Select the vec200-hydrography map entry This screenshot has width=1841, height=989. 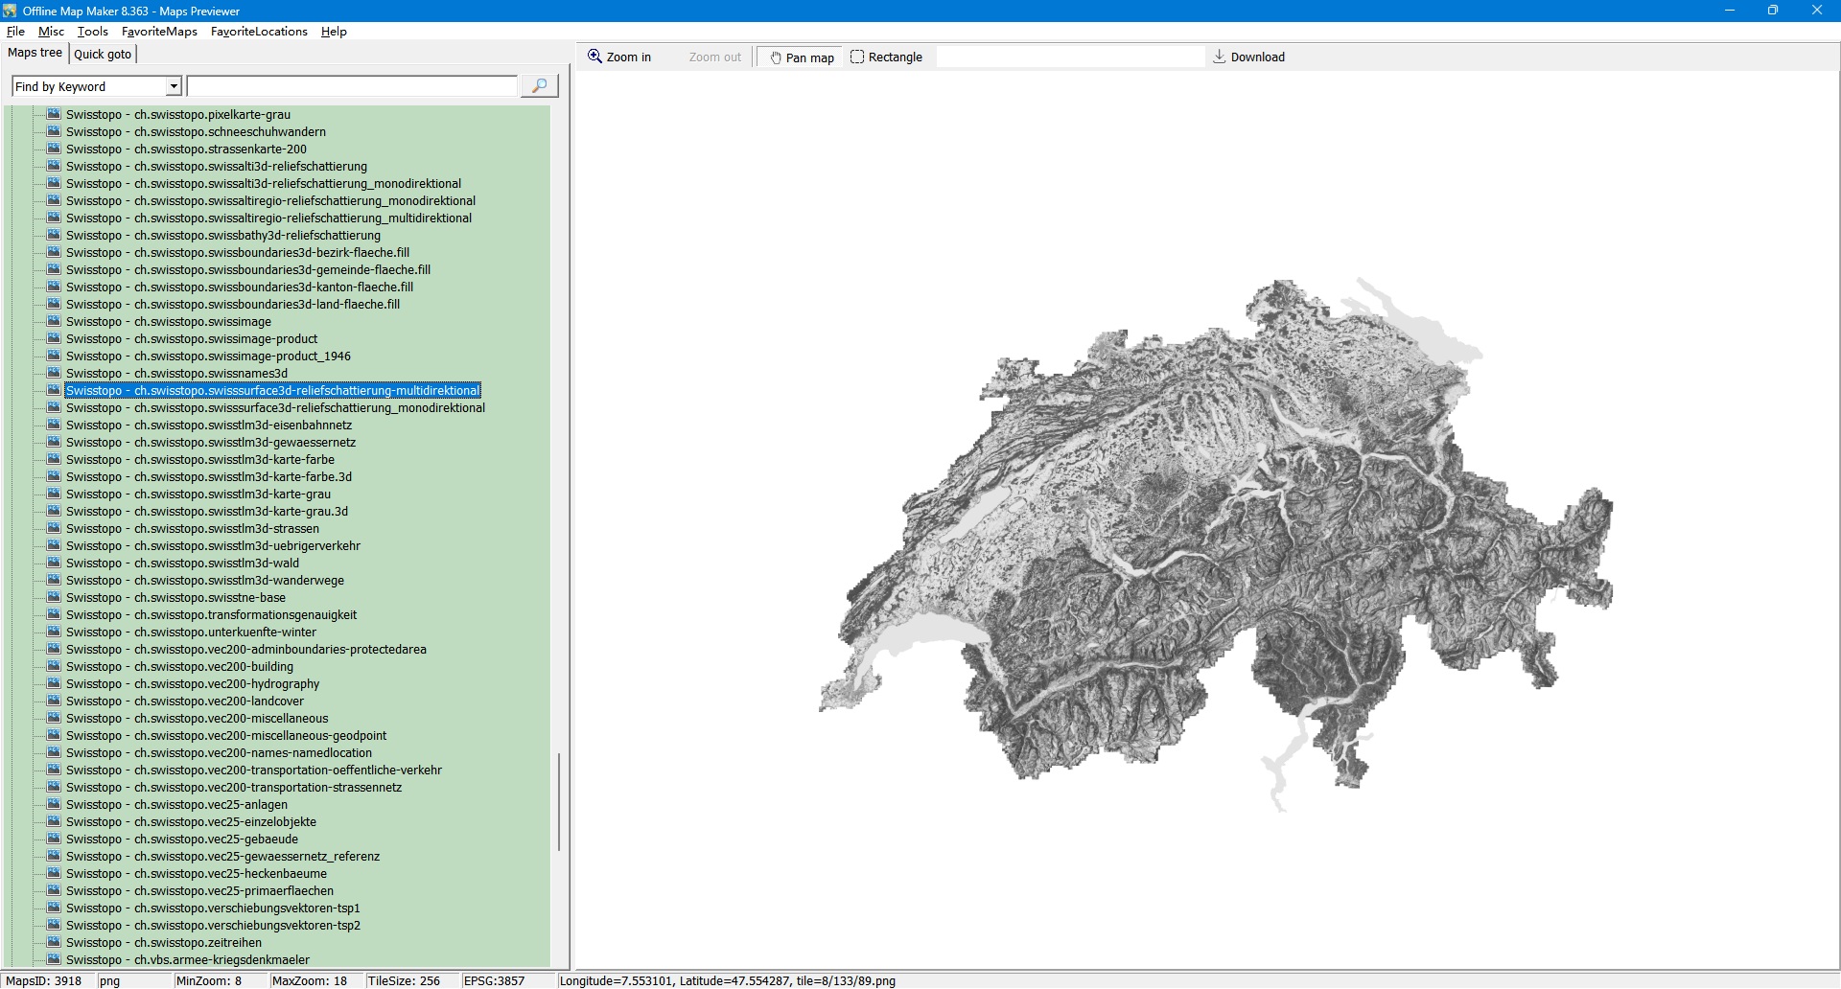[192, 684]
